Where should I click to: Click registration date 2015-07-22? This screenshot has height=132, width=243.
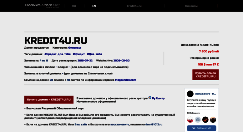[x=85, y=61]
